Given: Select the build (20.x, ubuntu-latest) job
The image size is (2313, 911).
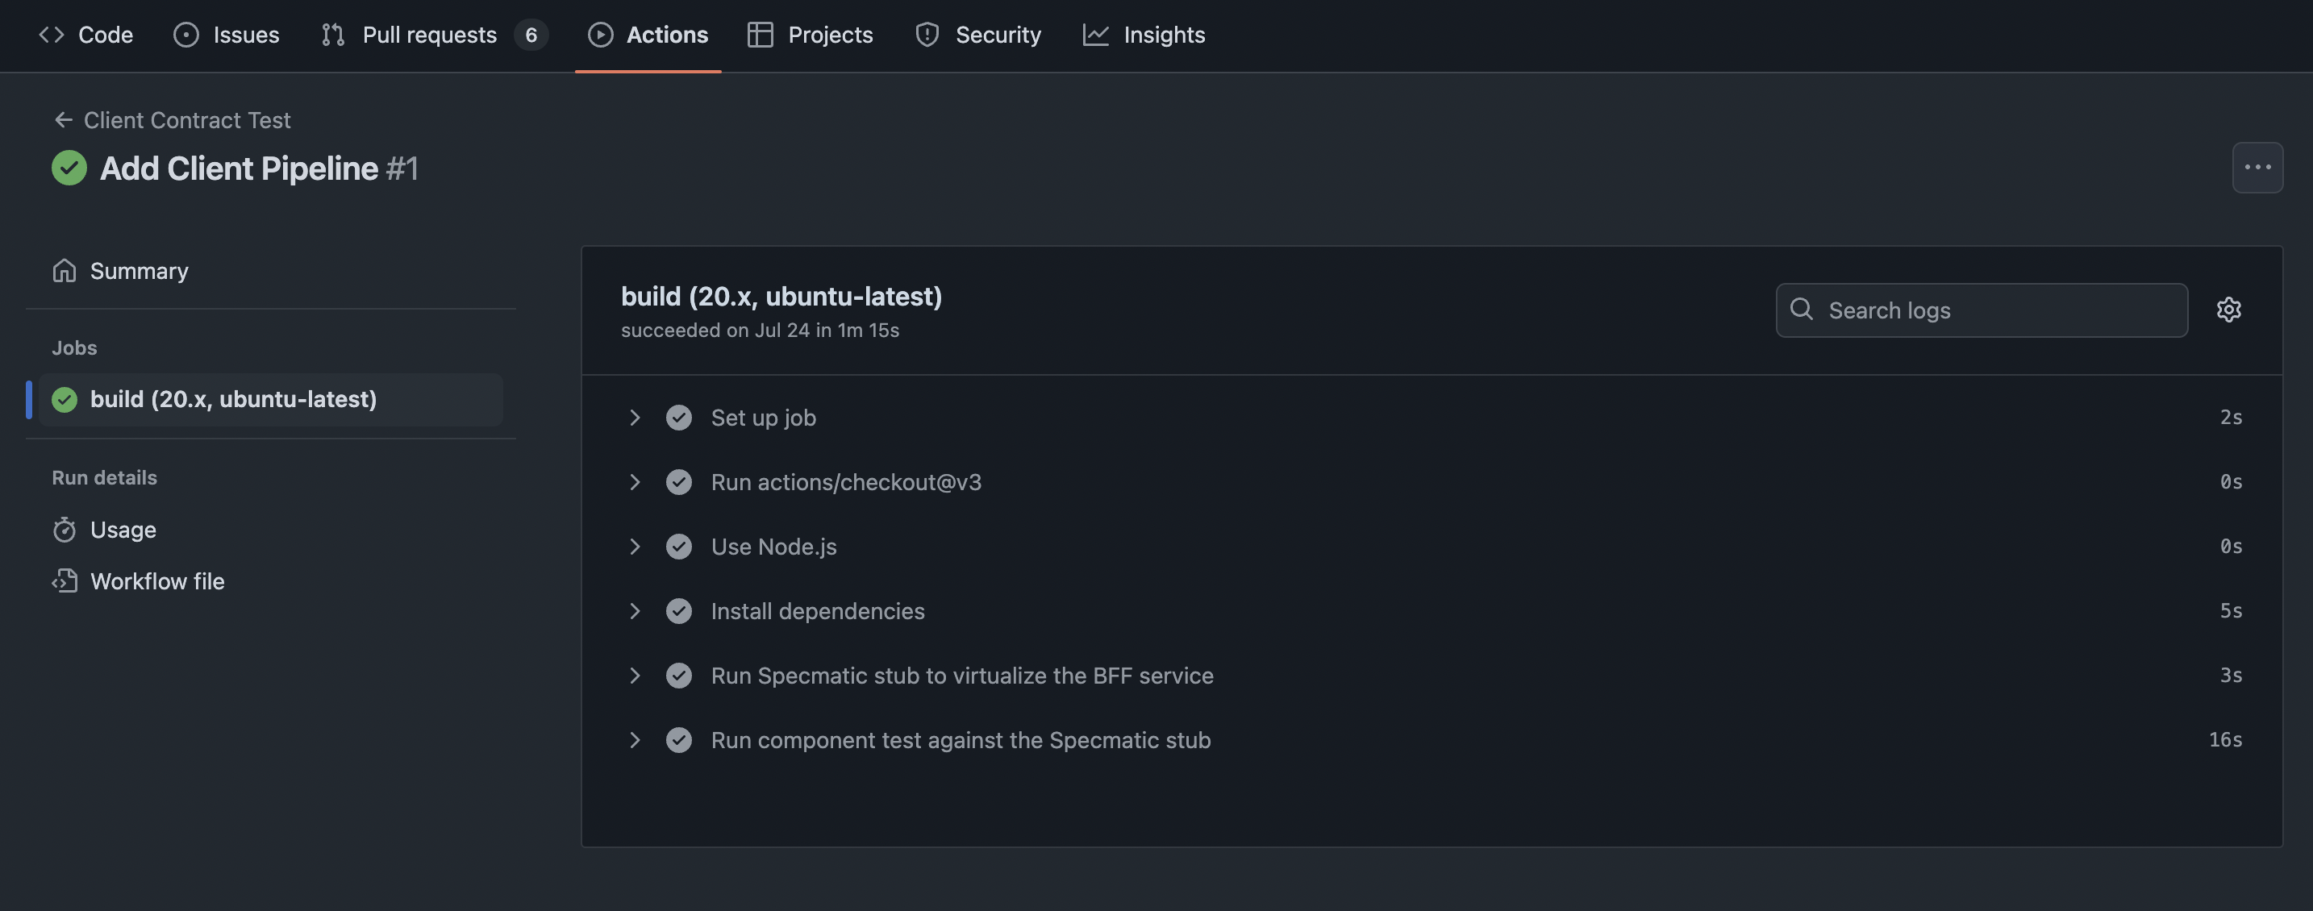Looking at the screenshot, I should [x=235, y=399].
